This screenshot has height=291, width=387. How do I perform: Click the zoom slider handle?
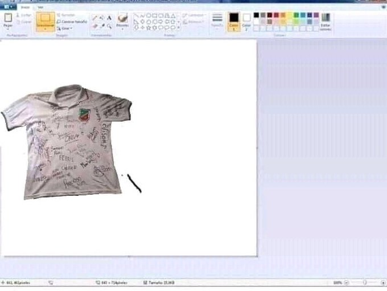pyautogui.click(x=365, y=282)
